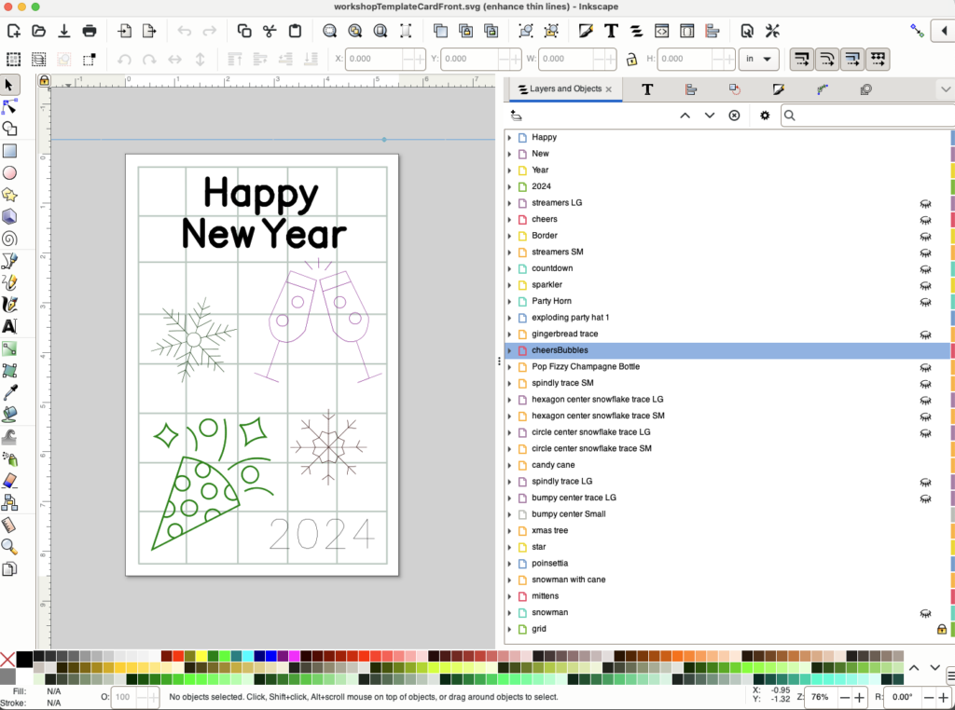
Task: Select the Text tool in toolbox
Action: point(9,326)
